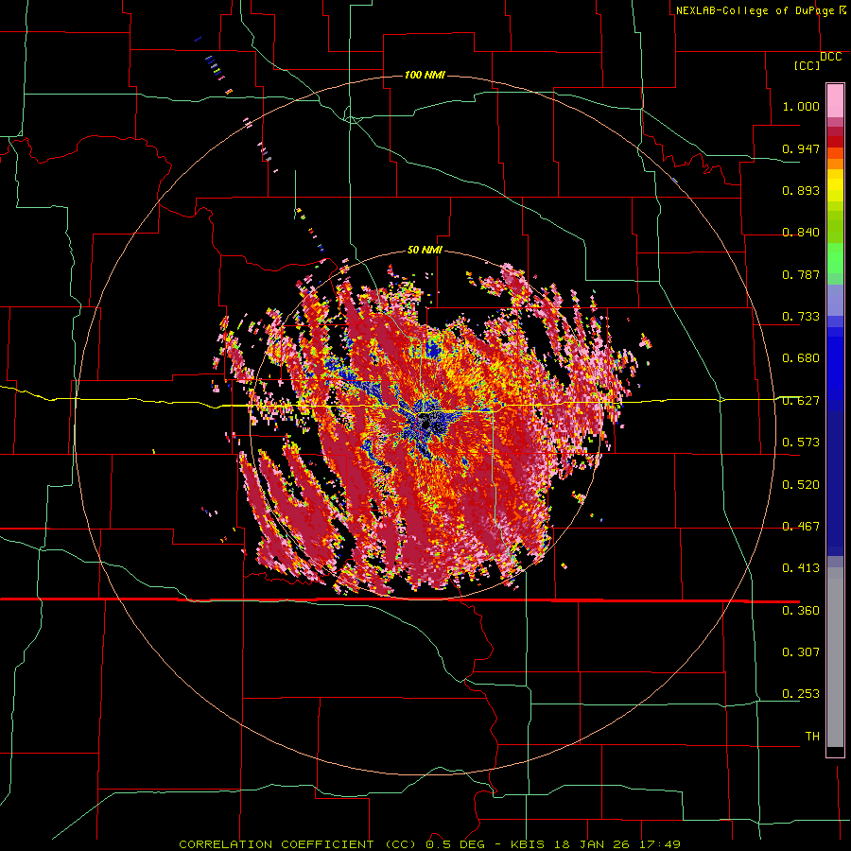Click the gray lower segment of color bar
Viewport: 851px width, 851px height.
835,657
